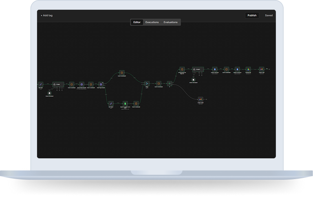The image size is (313, 197).
Task: Click the Saved status indicator
Action: (269, 15)
